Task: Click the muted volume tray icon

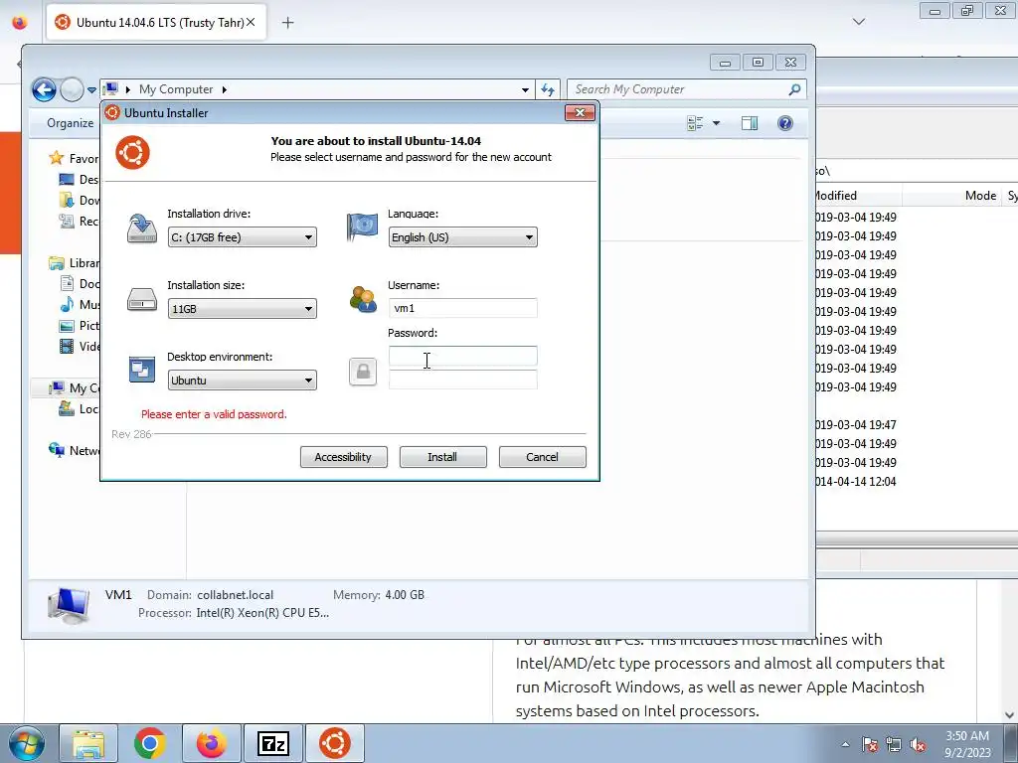Action: coord(918,745)
